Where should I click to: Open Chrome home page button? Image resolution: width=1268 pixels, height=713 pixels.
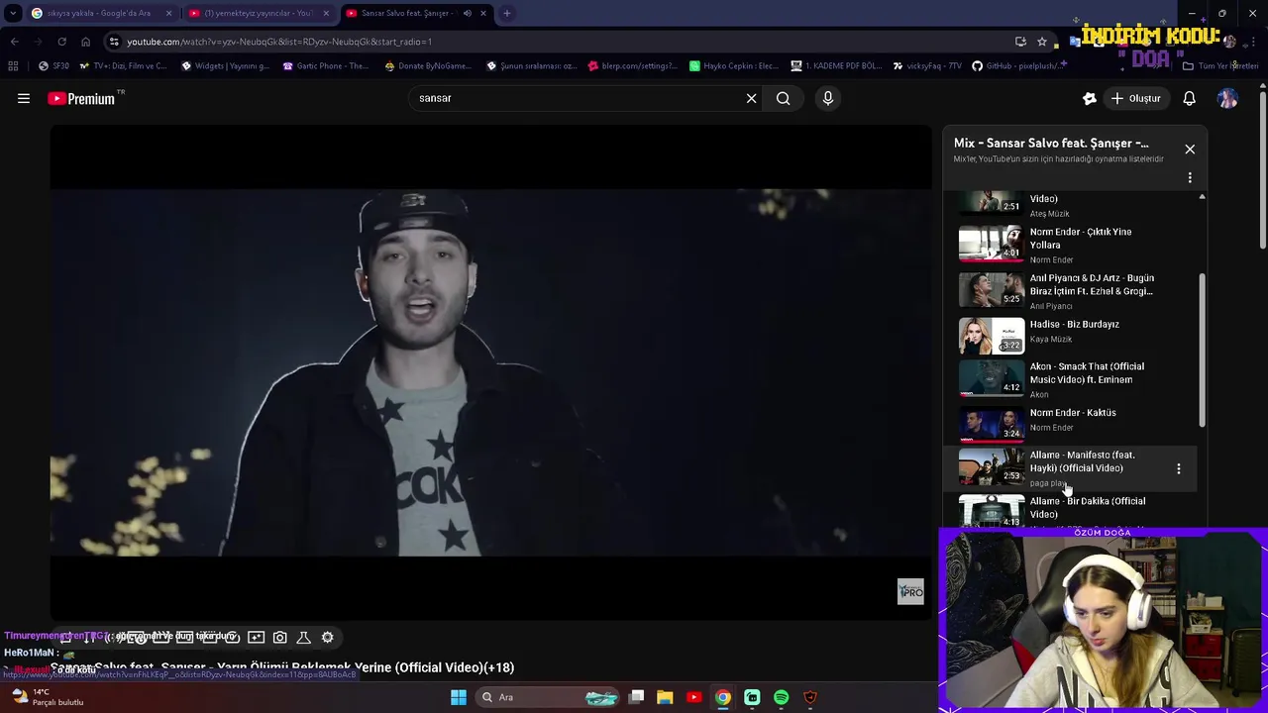85,42
